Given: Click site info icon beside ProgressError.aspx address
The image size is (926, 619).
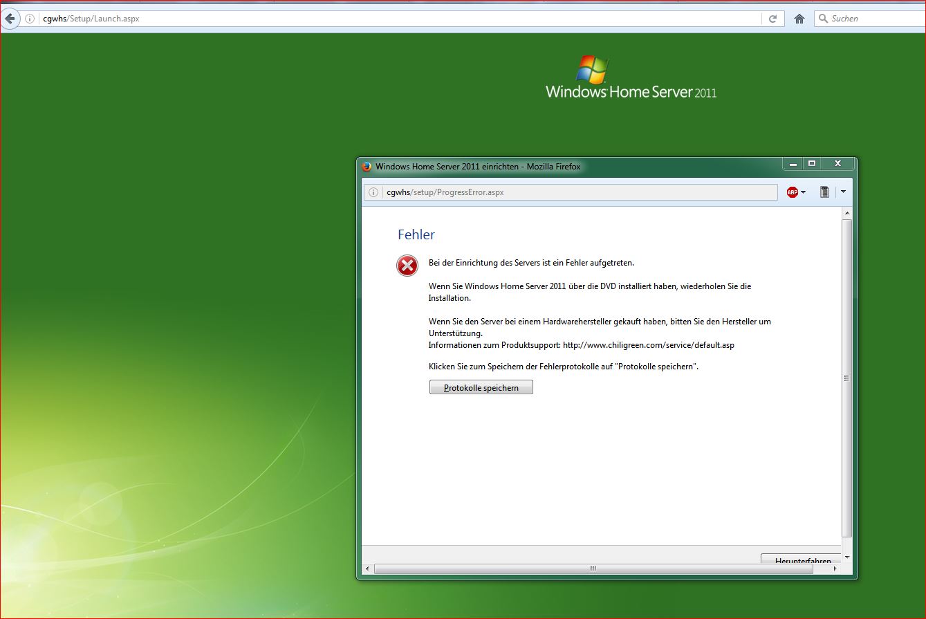Looking at the screenshot, I should pyautogui.click(x=373, y=192).
